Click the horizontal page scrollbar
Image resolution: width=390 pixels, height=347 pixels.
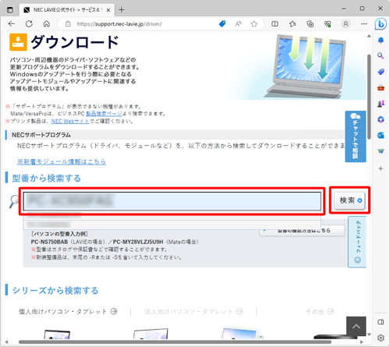(175, 342)
